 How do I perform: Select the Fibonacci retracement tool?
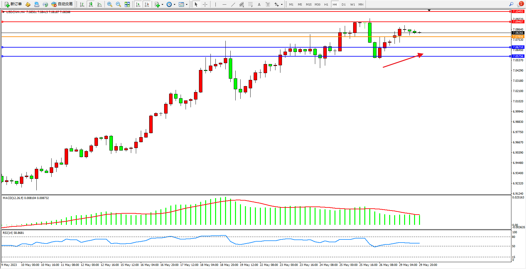pos(250,4)
